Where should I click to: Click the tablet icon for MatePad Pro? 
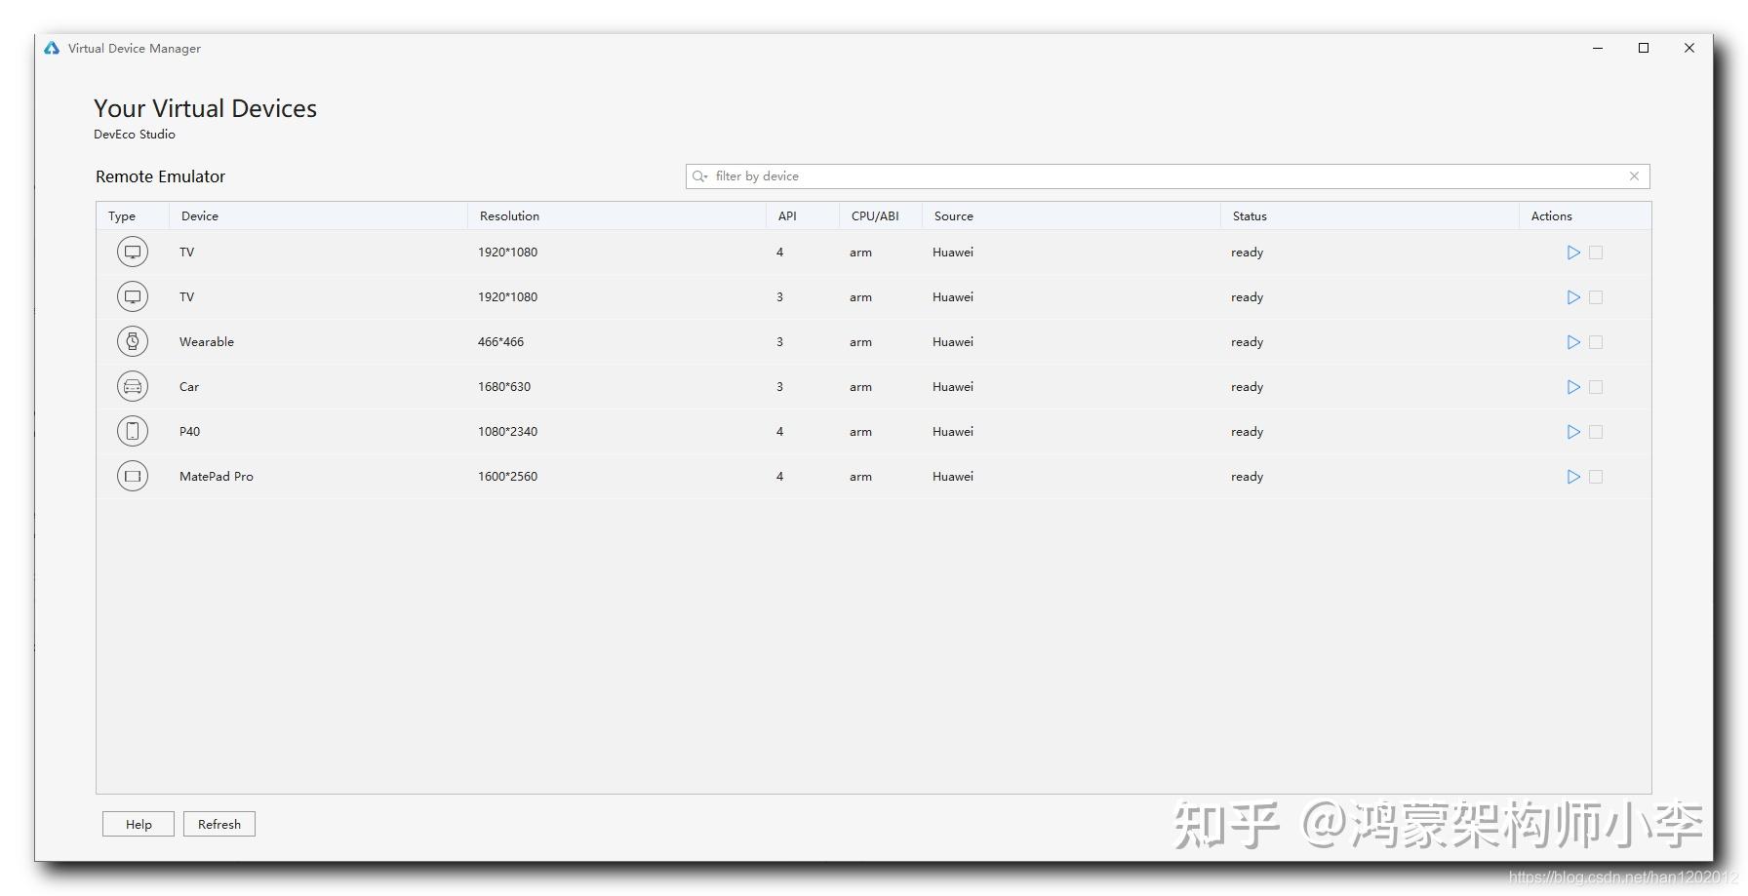click(133, 477)
